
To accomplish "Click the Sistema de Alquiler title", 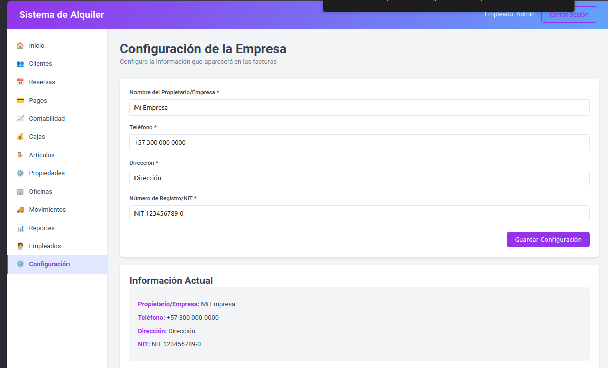I will (x=61, y=15).
